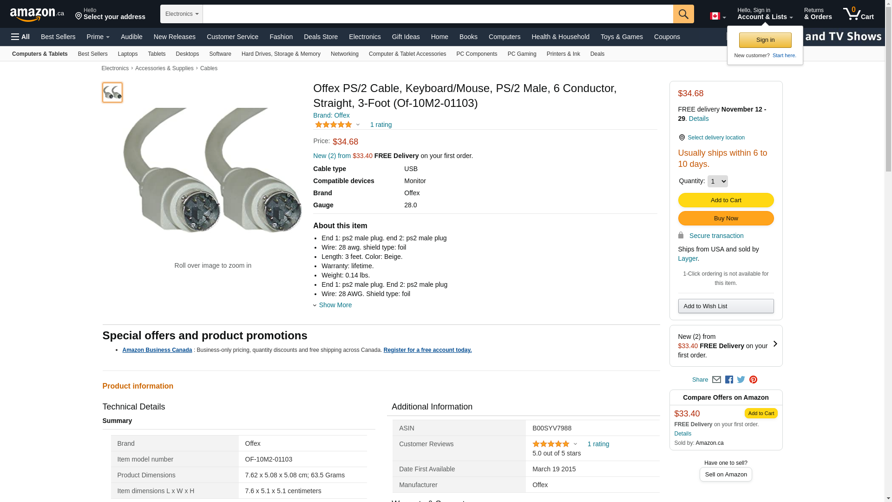Open the Quantity dropdown
This screenshot has width=892, height=502.
pyautogui.click(x=717, y=181)
